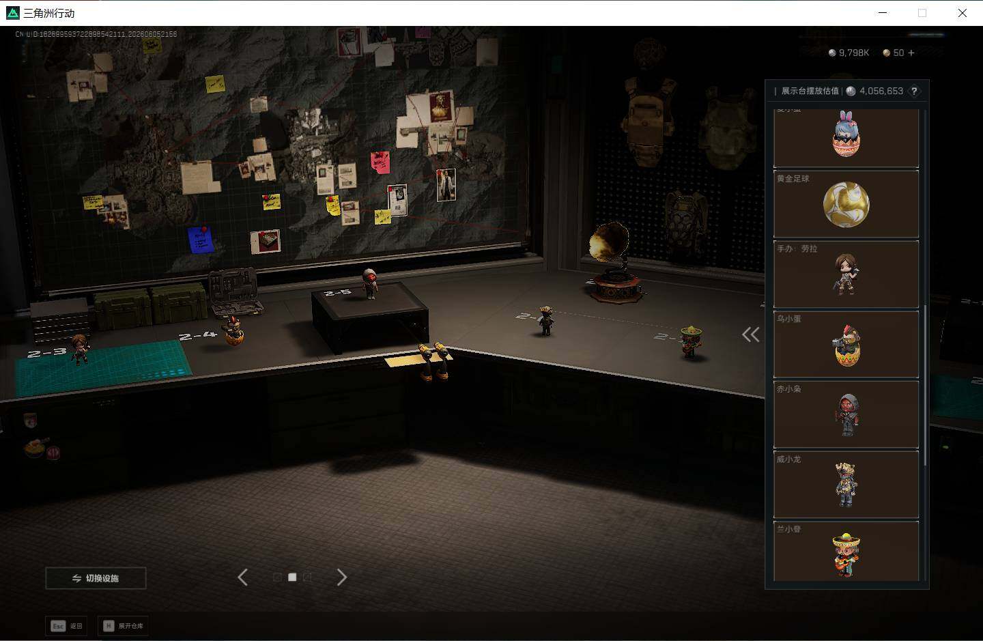Choose the 威小龙 figure card
983x641 pixels.
(846, 485)
